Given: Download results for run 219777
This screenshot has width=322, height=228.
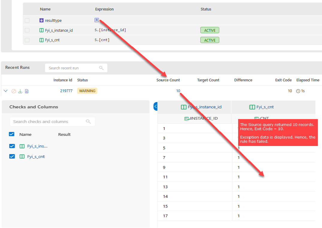Looking at the screenshot, I should 20,91.
